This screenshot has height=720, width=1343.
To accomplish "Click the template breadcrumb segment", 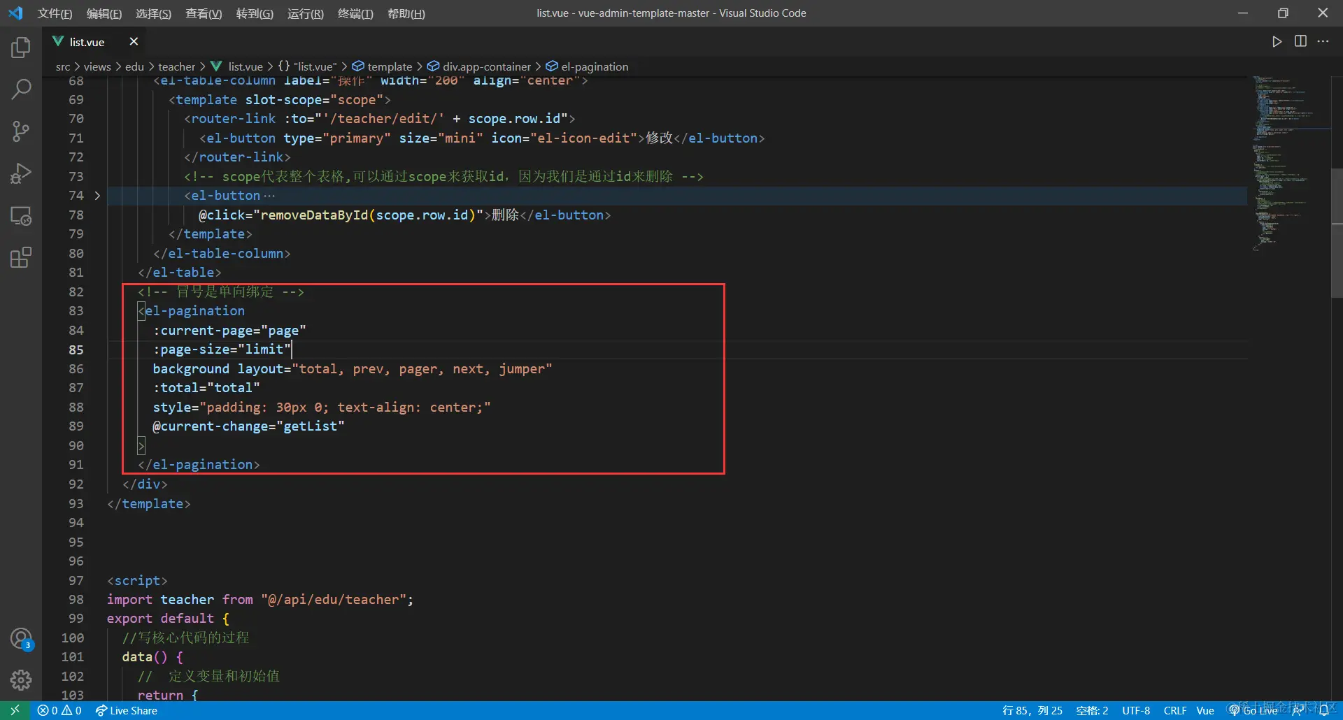I will coord(382,66).
